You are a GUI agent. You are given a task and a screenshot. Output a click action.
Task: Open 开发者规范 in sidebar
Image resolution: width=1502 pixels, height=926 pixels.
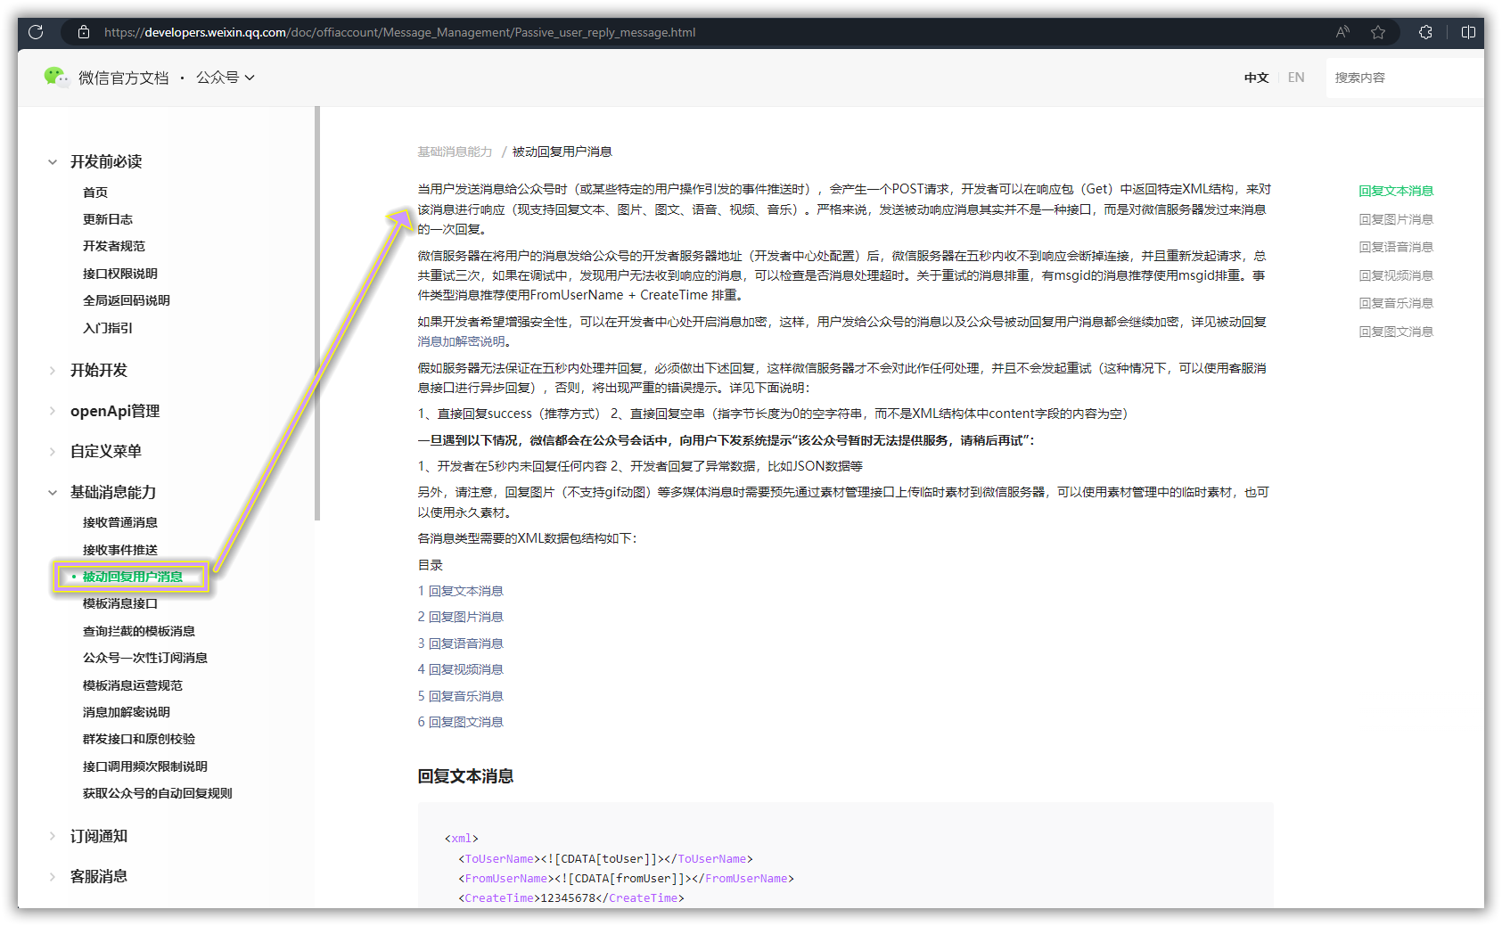coord(114,246)
